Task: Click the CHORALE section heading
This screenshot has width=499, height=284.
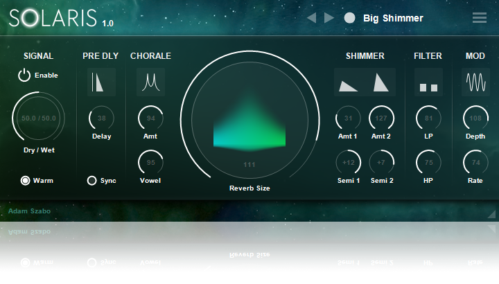Action: [x=150, y=56]
